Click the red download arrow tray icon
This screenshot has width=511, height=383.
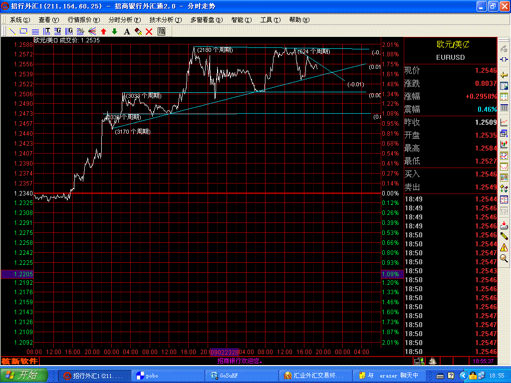(504, 225)
